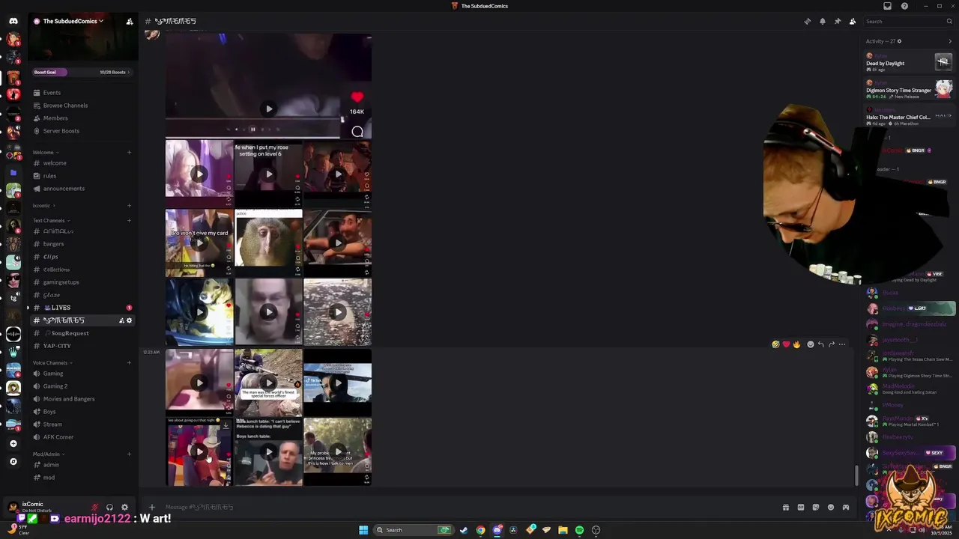Add channel to Welcome category
Viewport: 959px width, 539px height.
129,153
